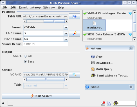
Task: Click the Send tables to Topcat icon
Action: click(93, 76)
